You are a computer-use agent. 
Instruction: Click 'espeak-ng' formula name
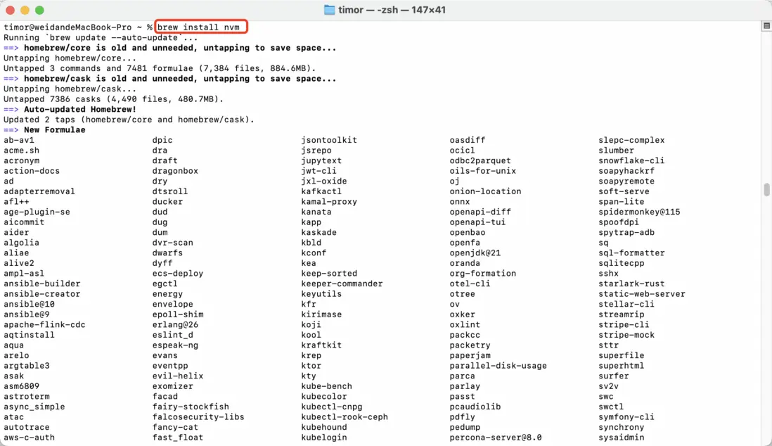tap(175, 345)
